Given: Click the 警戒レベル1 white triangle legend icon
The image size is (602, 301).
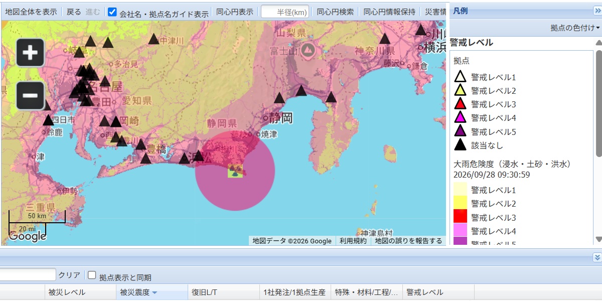Looking at the screenshot, I should 460,77.
